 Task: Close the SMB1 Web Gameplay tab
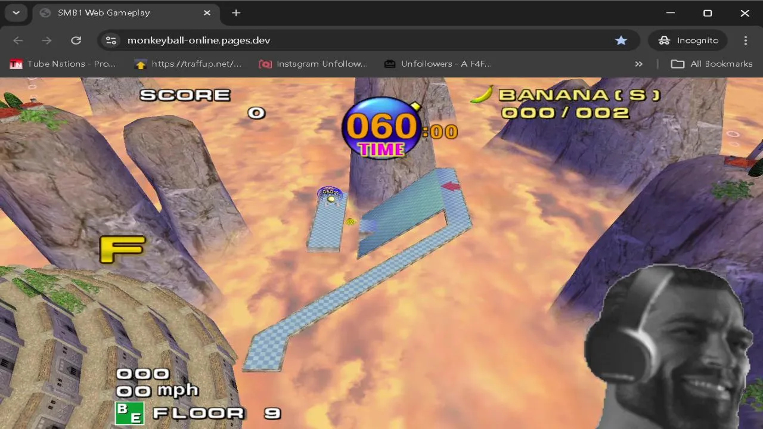pyautogui.click(x=207, y=13)
